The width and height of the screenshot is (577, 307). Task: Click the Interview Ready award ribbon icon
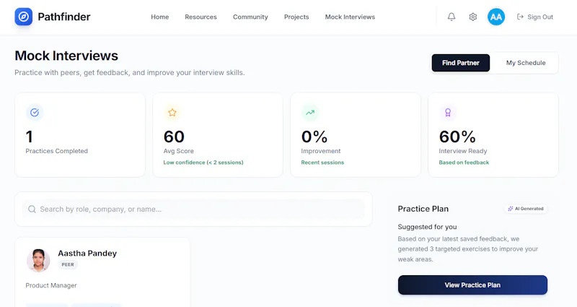pos(448,113)
